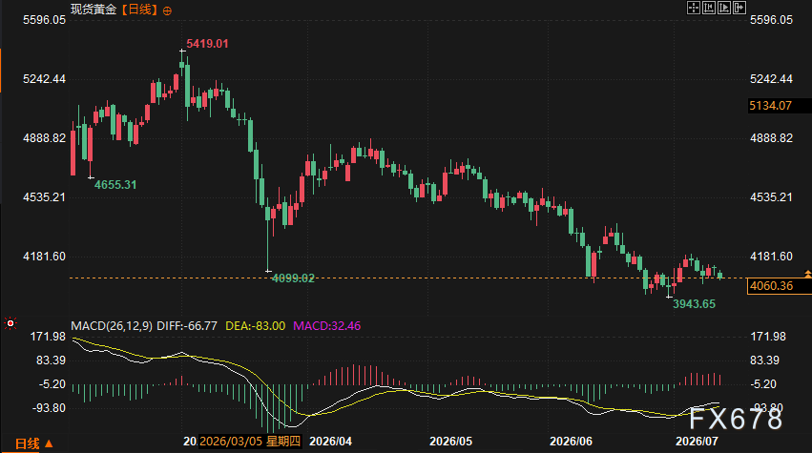
Task: Click the 3943.65 low price label
Action: 694,304
